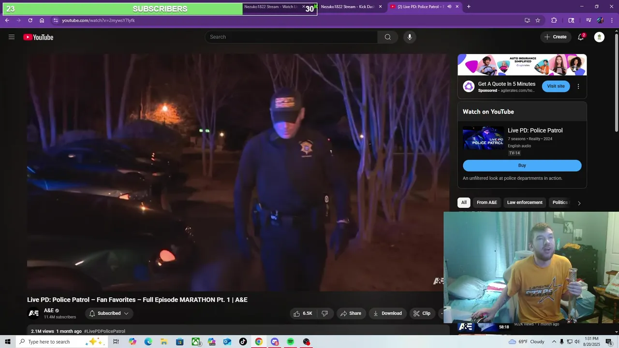Go back in browser
Image resolution: width=619 pixels, height=348 pixels.
(7, 20)
